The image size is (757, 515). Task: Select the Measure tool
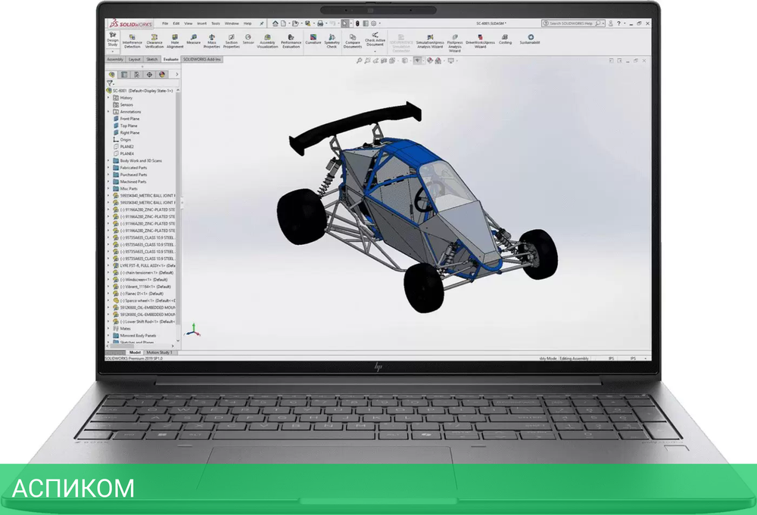(194, 39)
